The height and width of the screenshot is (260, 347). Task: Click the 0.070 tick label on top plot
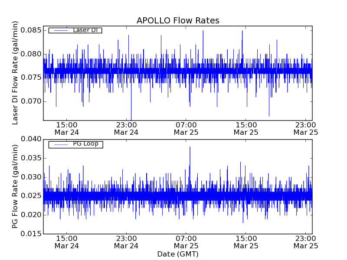click(x=31, y=101)
